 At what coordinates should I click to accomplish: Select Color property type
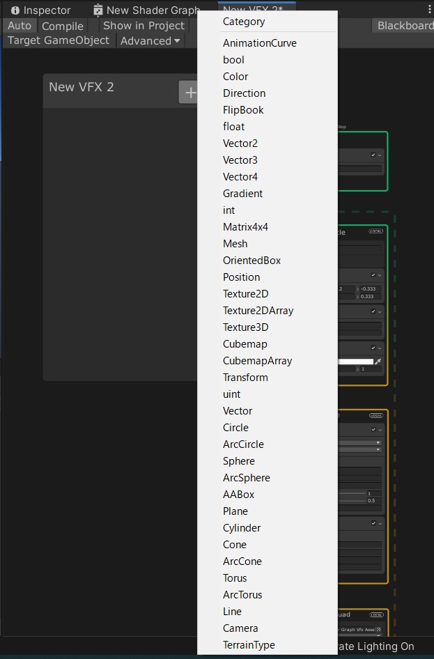click(x=268, y=77)
